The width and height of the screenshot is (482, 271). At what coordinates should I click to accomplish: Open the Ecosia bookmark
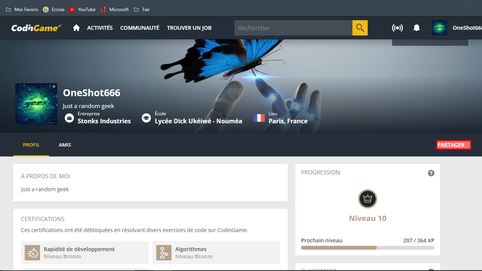tap(54, 10)
